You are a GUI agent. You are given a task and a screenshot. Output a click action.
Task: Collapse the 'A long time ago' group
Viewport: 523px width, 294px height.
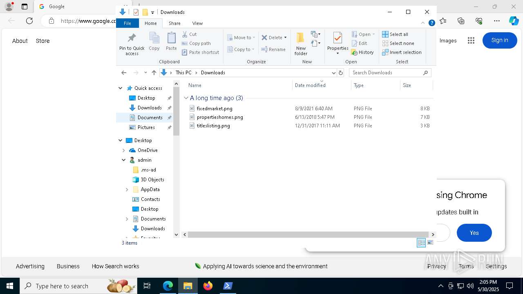tap(186, 98)
